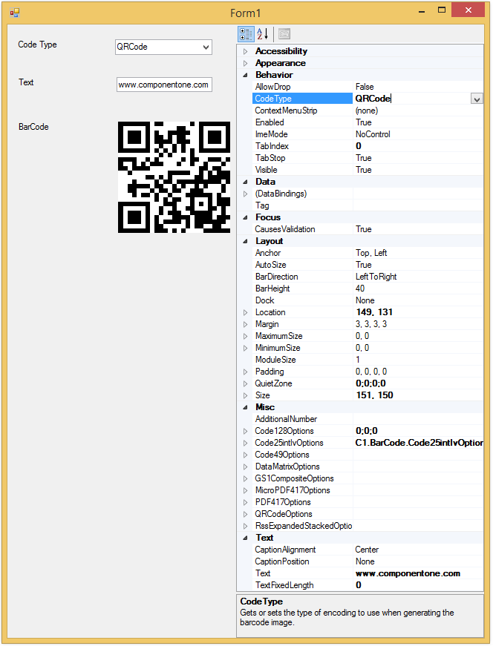This screenshot has width=493, height=646.
Task: Select the Visible property row
Action: click(297, 170)
